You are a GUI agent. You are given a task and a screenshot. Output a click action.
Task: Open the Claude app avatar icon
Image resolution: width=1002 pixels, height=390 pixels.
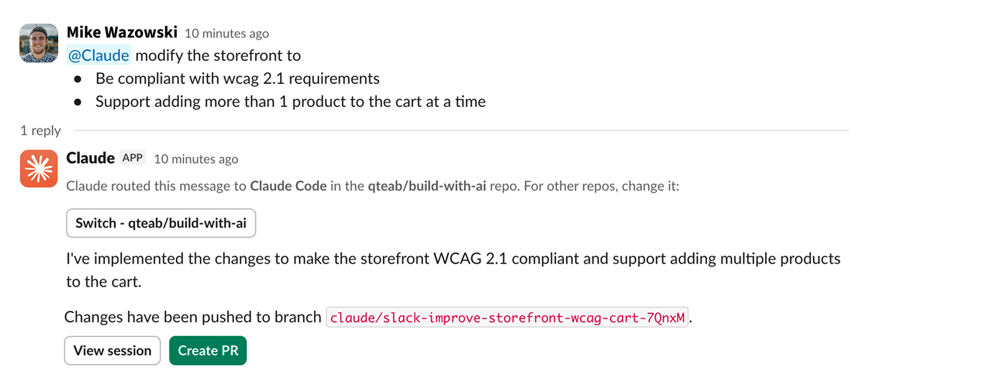(38, 169)
